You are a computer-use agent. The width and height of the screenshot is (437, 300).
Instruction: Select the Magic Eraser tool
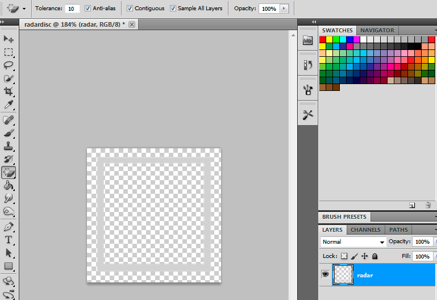[9, 172]
